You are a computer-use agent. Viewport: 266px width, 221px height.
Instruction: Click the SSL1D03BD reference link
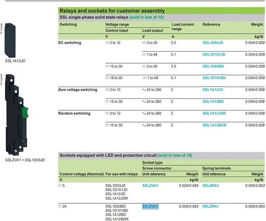[x=213, y=66]
